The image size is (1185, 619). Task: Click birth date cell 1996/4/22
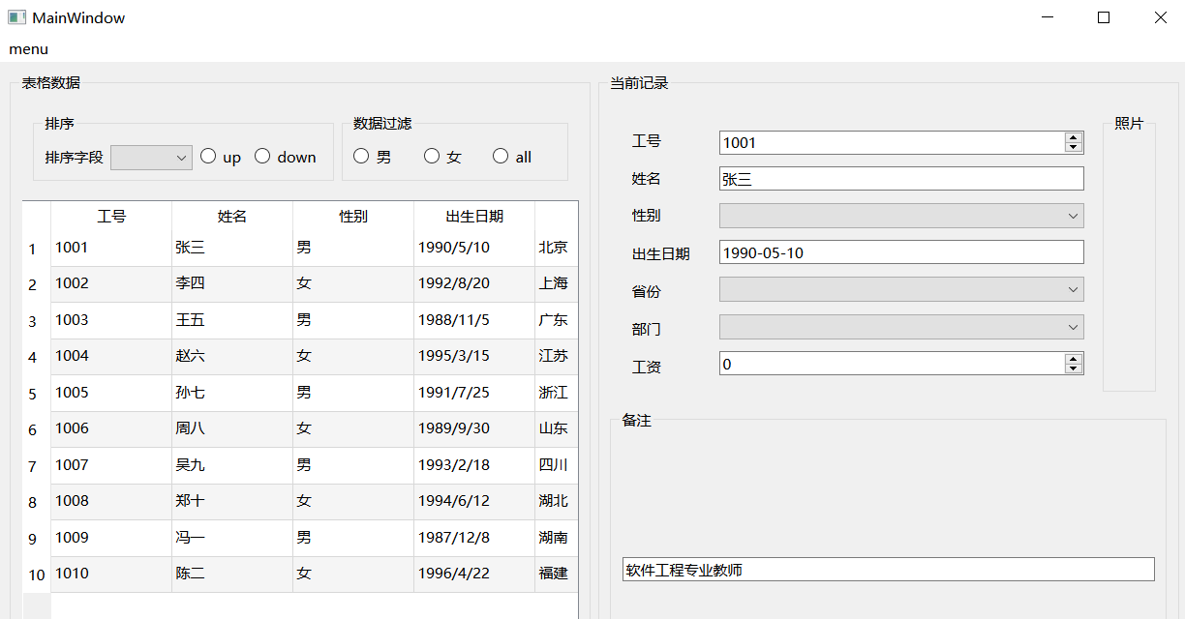474,575
